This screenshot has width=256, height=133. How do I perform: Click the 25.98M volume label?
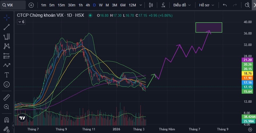pos(248,121)
